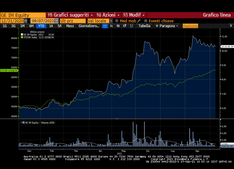Select the line chart style icon
Image resolution: width=234 pixels, height=169 pixels.
105,26
